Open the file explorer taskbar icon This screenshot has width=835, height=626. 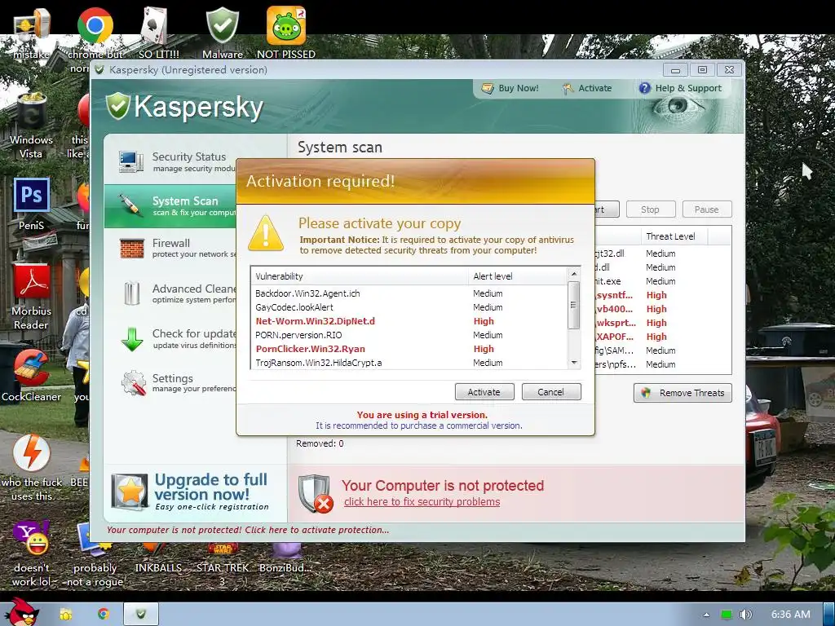(x=66, y=615)
